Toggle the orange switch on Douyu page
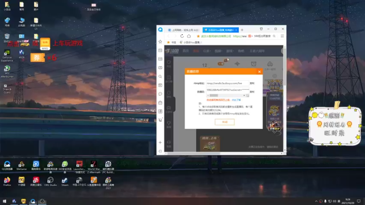 pos(221,64)
